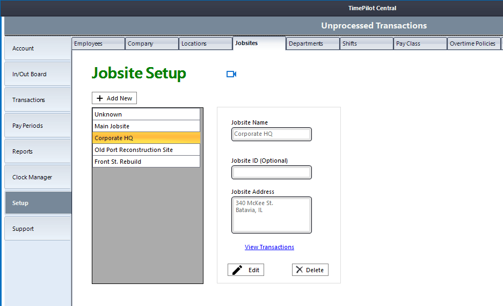Switch to Overtime Policies tab

pos(473,43)
